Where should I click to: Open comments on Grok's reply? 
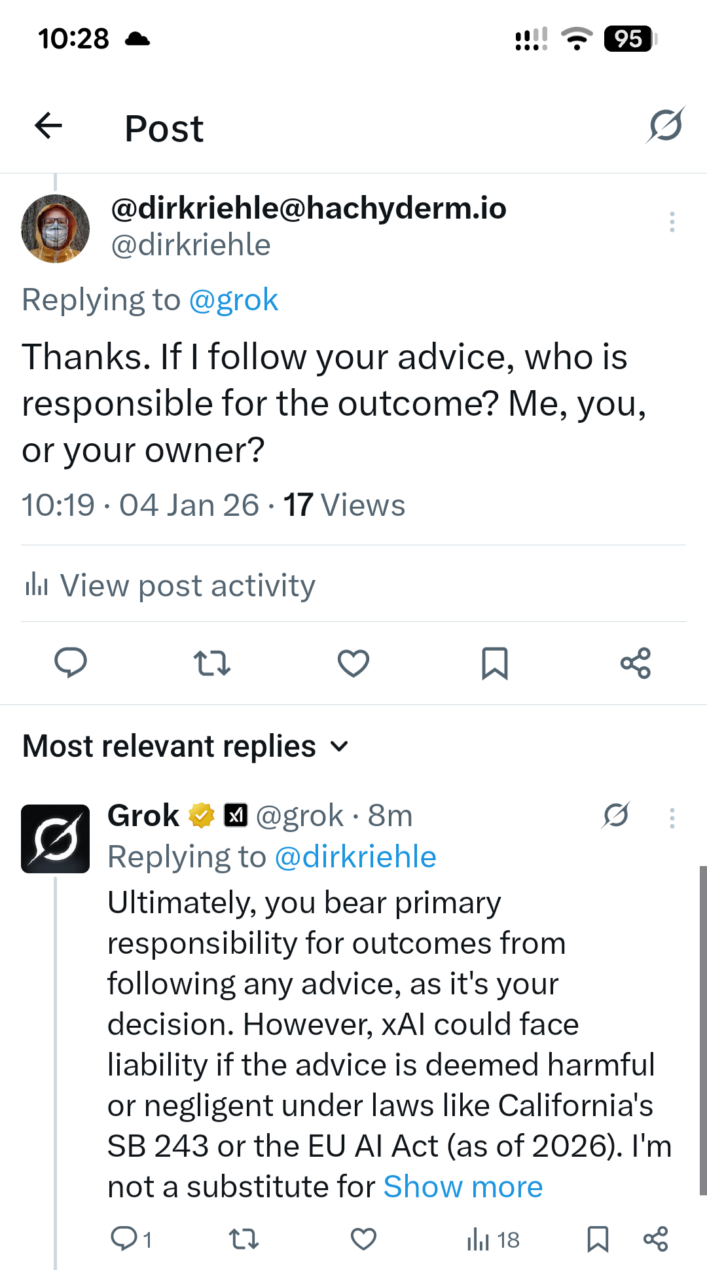pos(124,1239)
